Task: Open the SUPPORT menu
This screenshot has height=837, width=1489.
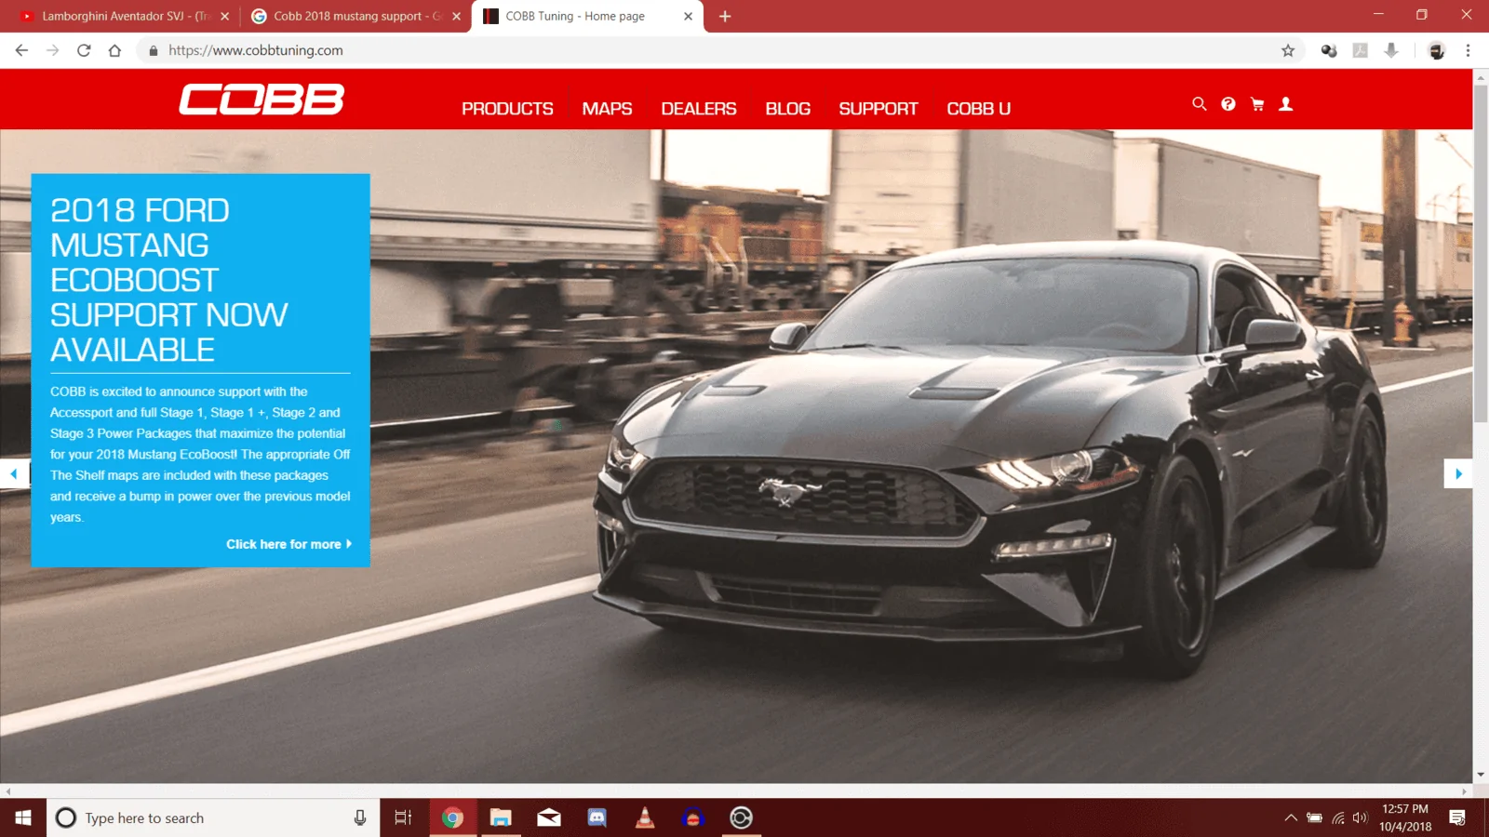Action: pos(878,109)
